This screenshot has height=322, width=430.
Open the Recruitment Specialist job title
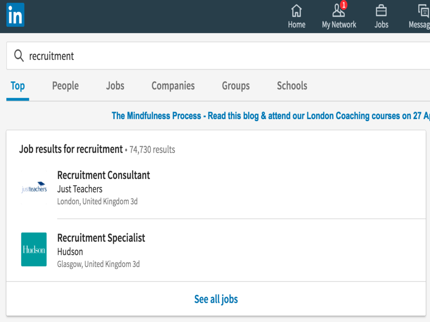tap(101, 238)
